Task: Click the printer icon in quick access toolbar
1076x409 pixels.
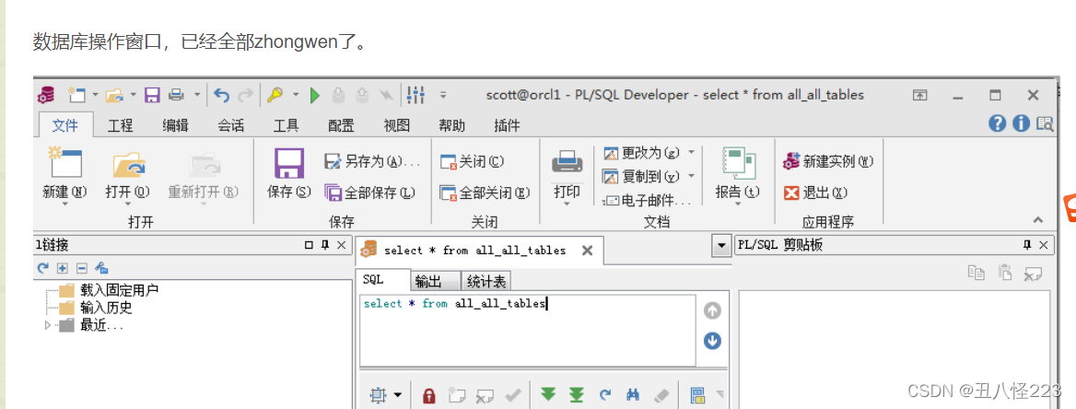Action: coord(176,95)
